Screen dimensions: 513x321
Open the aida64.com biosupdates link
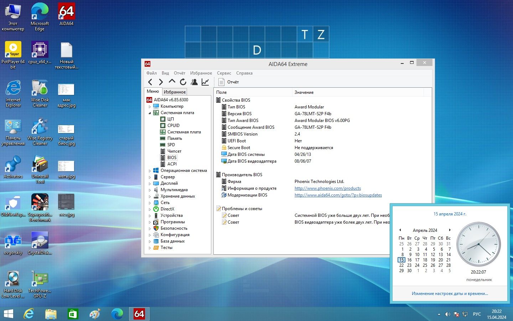338,195
